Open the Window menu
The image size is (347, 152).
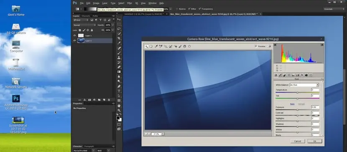click(152, 3)
